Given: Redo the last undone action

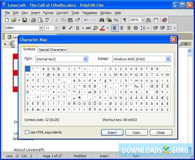Looking at the screenshot, I should coord(93,20).
